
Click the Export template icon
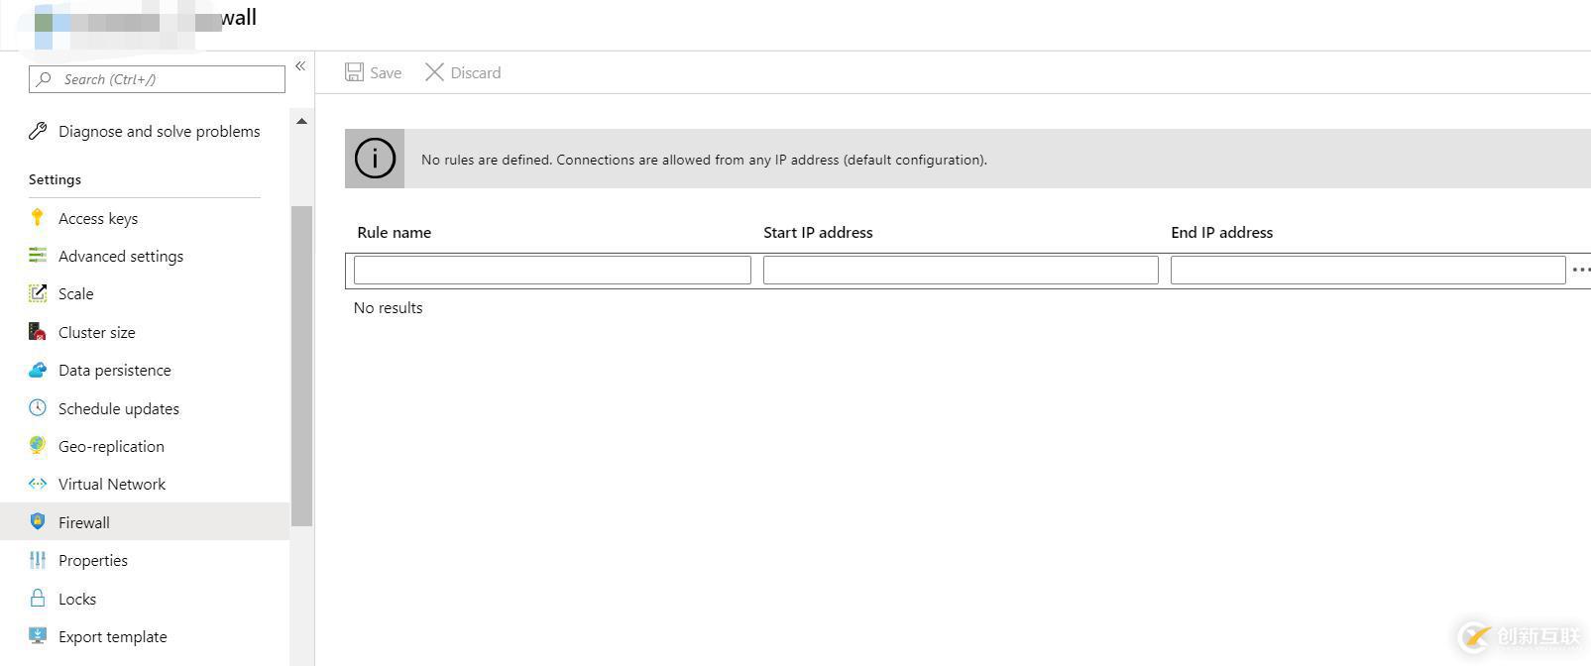(x=37, y=636)
